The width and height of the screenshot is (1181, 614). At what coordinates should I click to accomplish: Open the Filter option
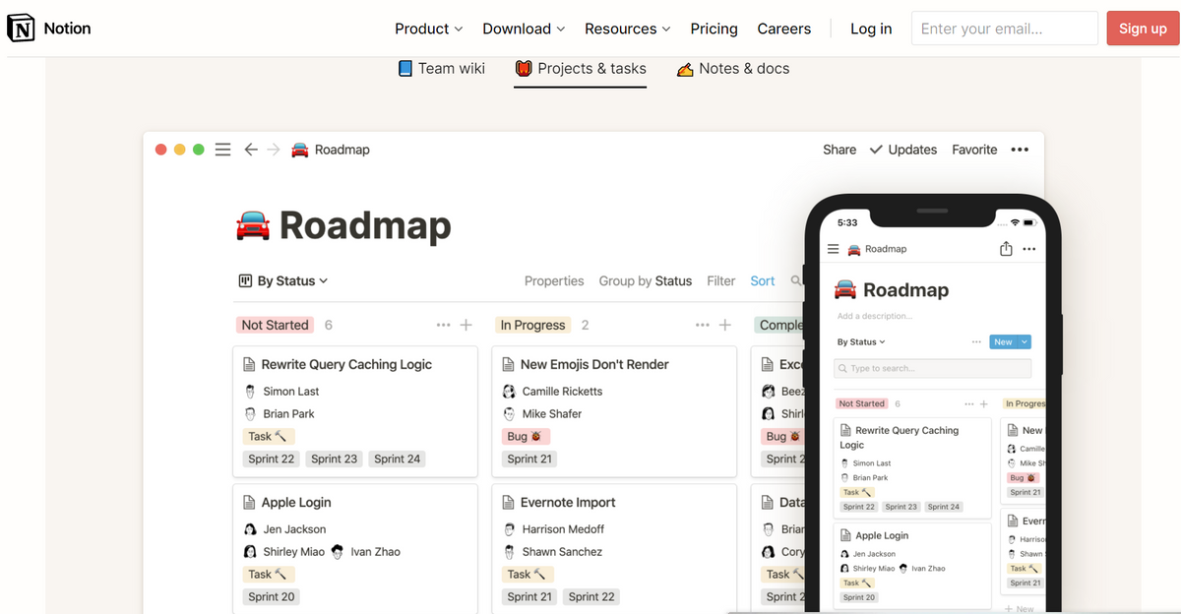coord(721,280)
